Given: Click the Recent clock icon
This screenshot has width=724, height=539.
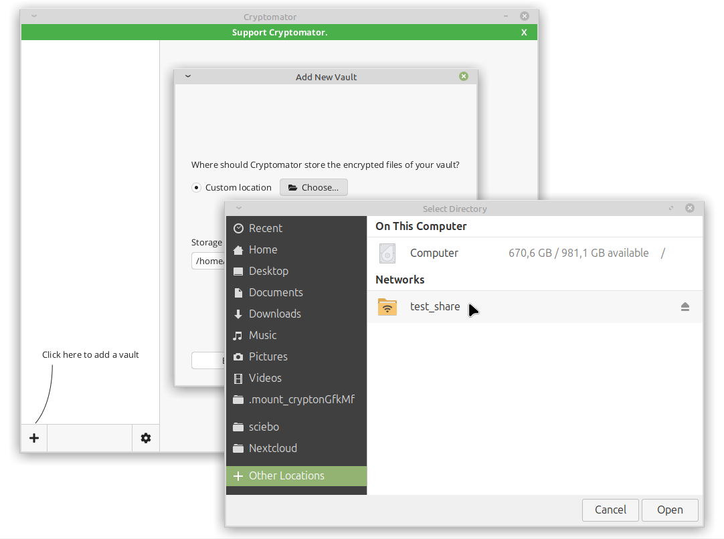Looking at the screenshot, I should [238, 229].
